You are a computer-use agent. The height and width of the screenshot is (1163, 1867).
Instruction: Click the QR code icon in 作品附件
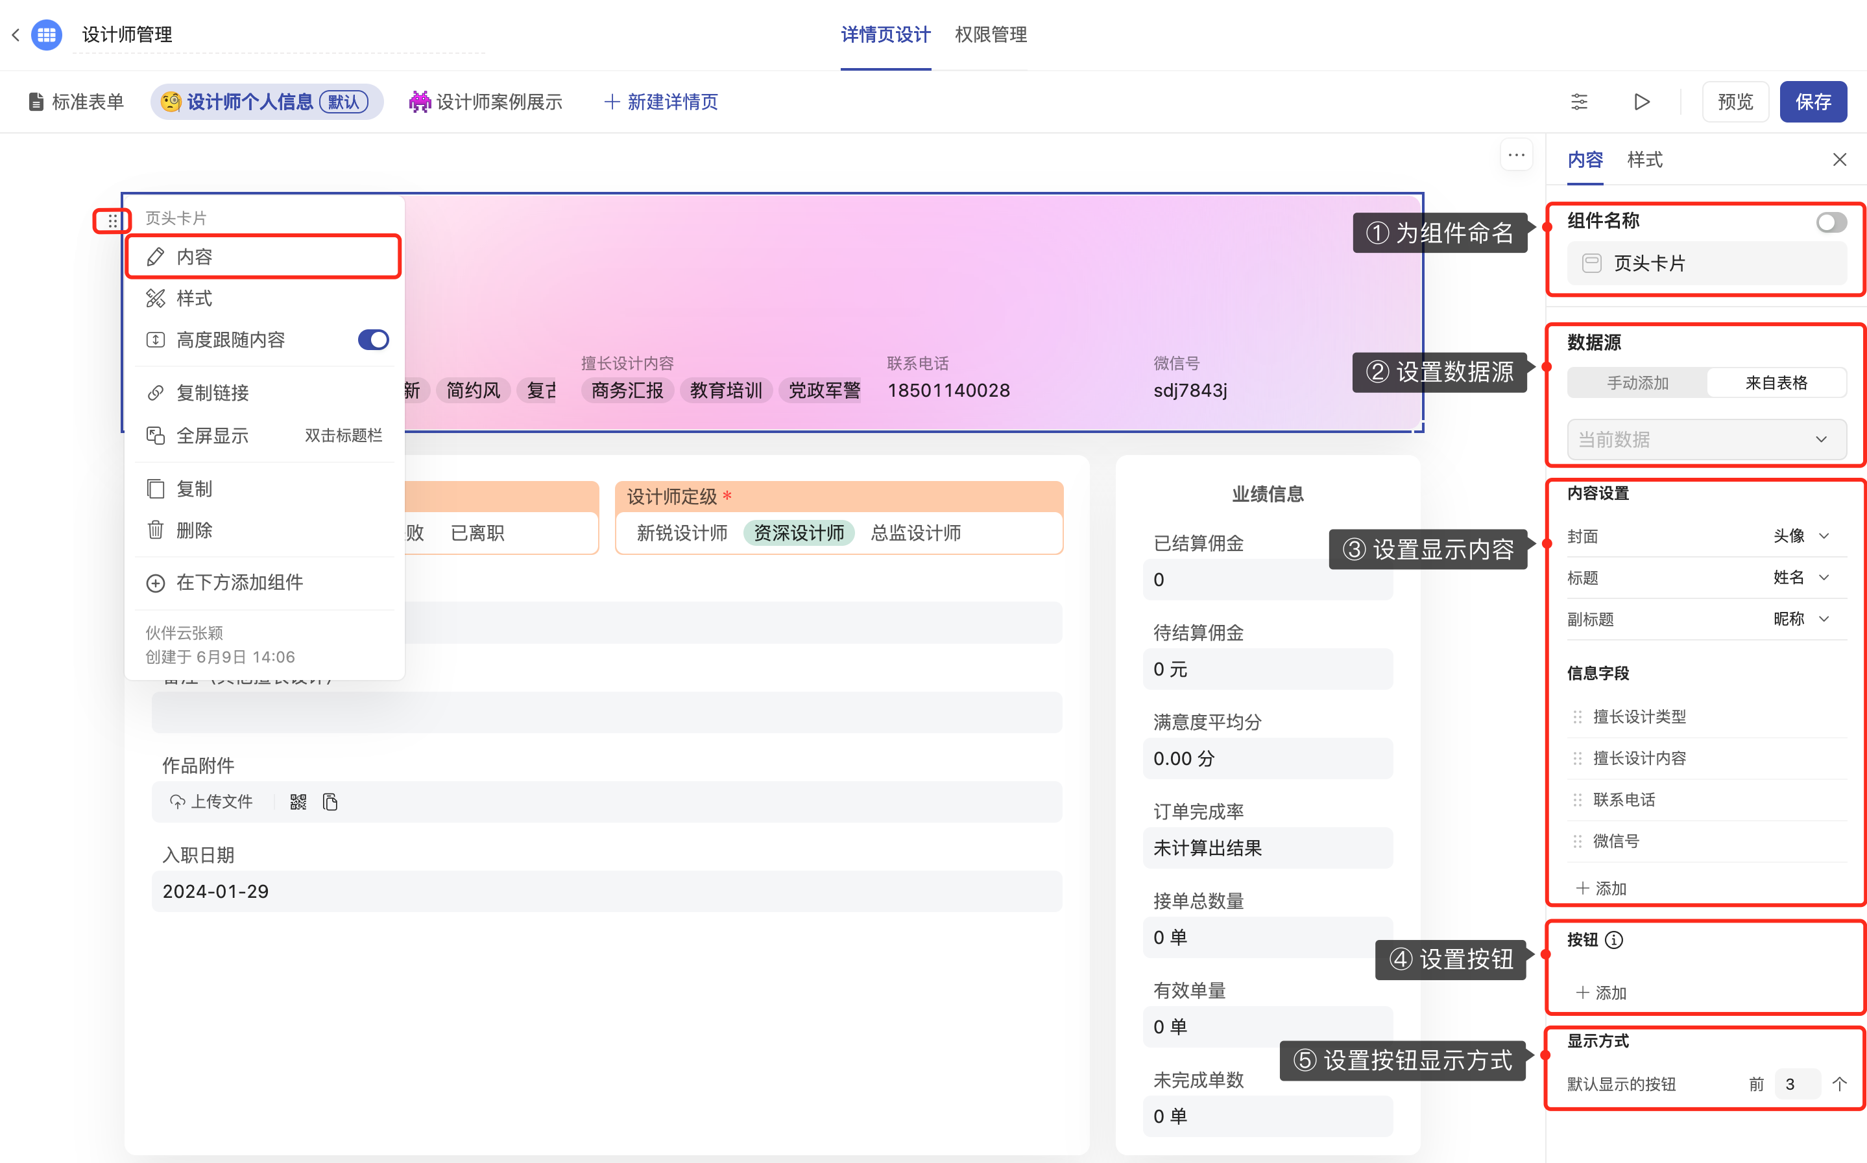pyautogui.click(x=298, y=801)
